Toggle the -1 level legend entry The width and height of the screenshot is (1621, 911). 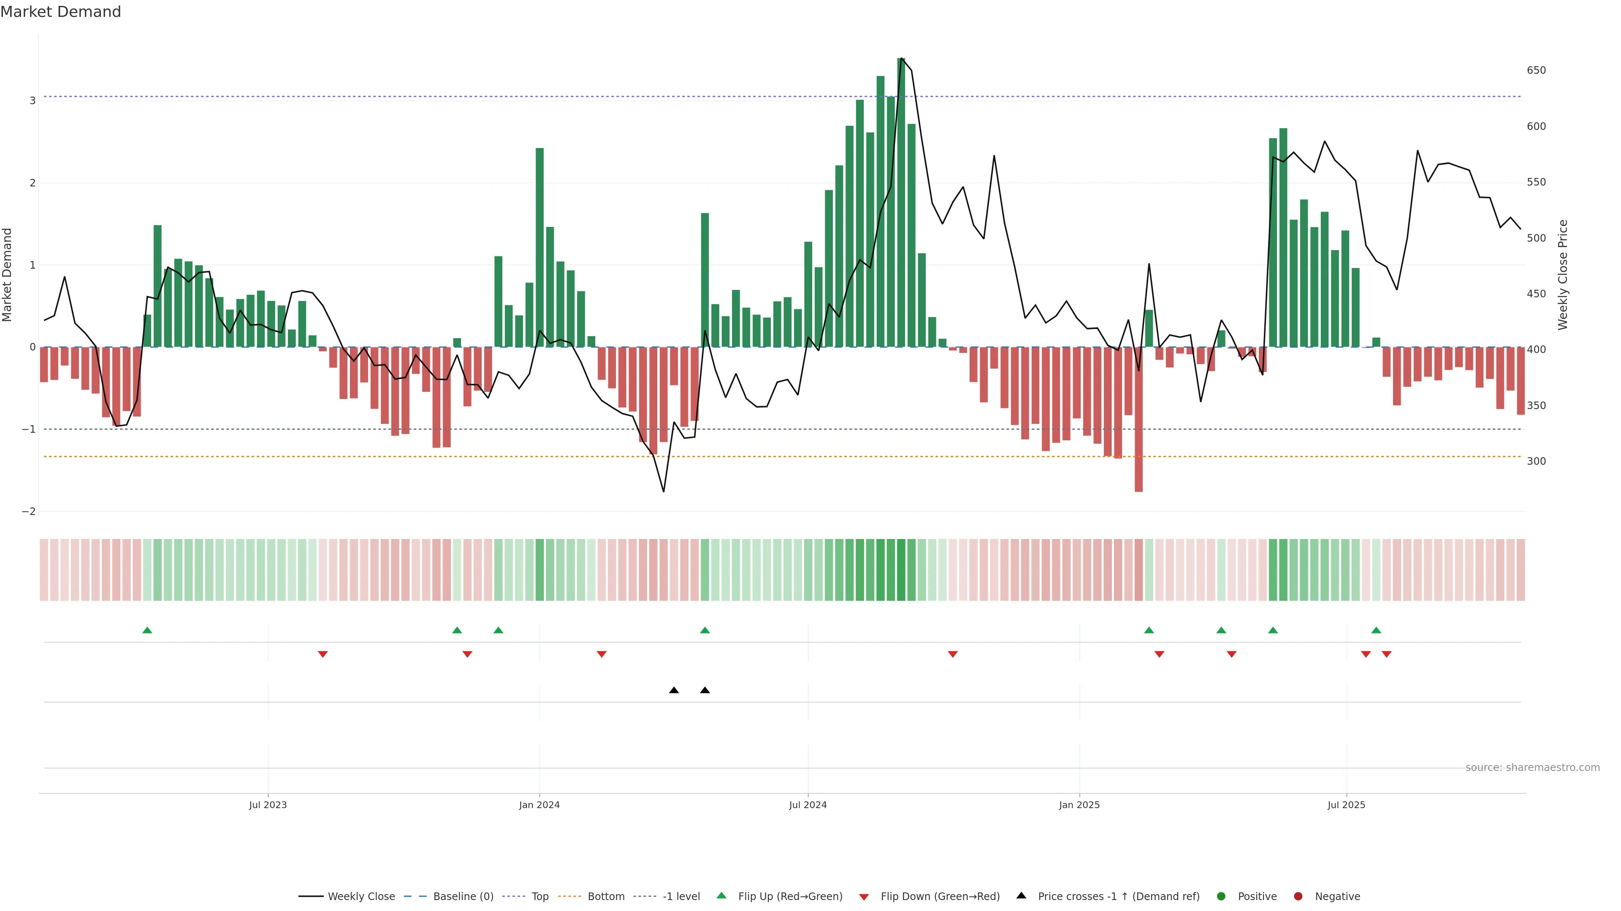681,897
